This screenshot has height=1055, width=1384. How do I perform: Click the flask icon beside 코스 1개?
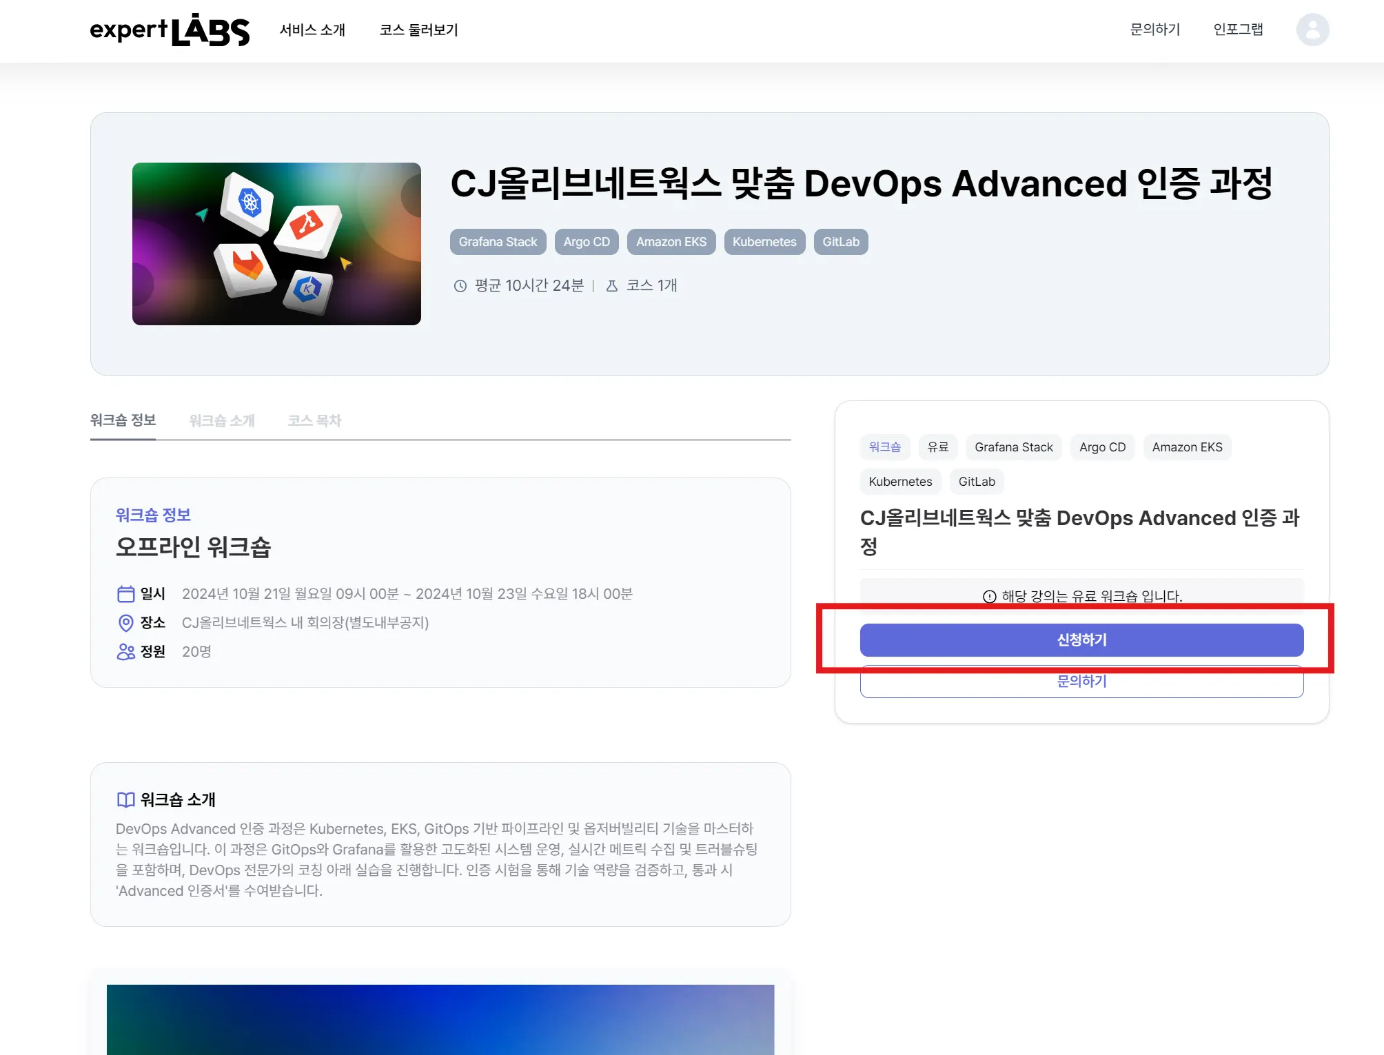tap(611, 286)
